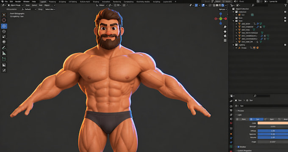Image resolution: width=288 pixels, height=152 pixels.
Task: Adjust the Specular slider
Action: click(x=273, y=134)
